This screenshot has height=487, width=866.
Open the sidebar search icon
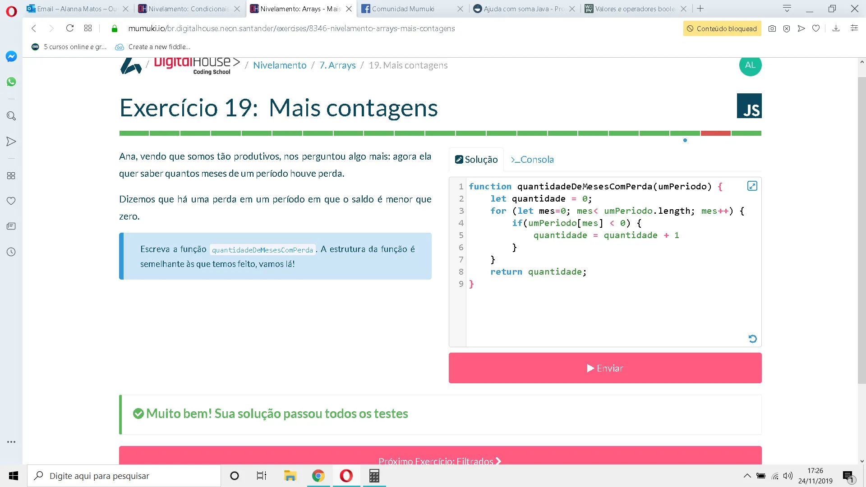coord(11,116)
